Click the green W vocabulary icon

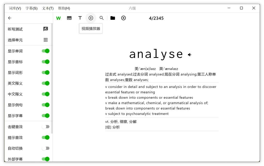(x=59, y=18)
